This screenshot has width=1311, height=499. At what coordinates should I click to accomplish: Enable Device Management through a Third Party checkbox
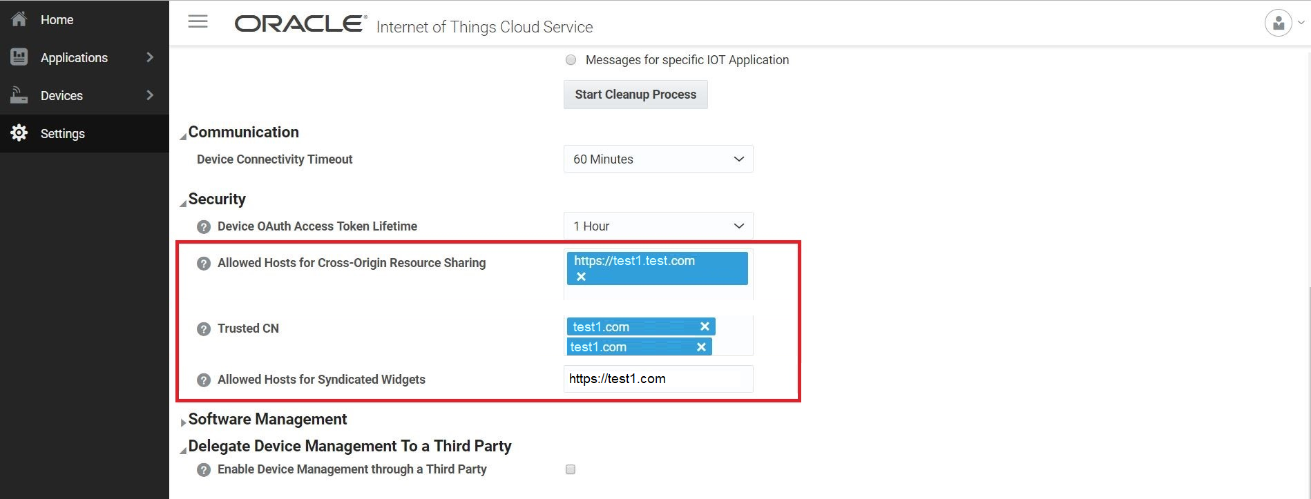pyautogui.click(x=571, y=469)
